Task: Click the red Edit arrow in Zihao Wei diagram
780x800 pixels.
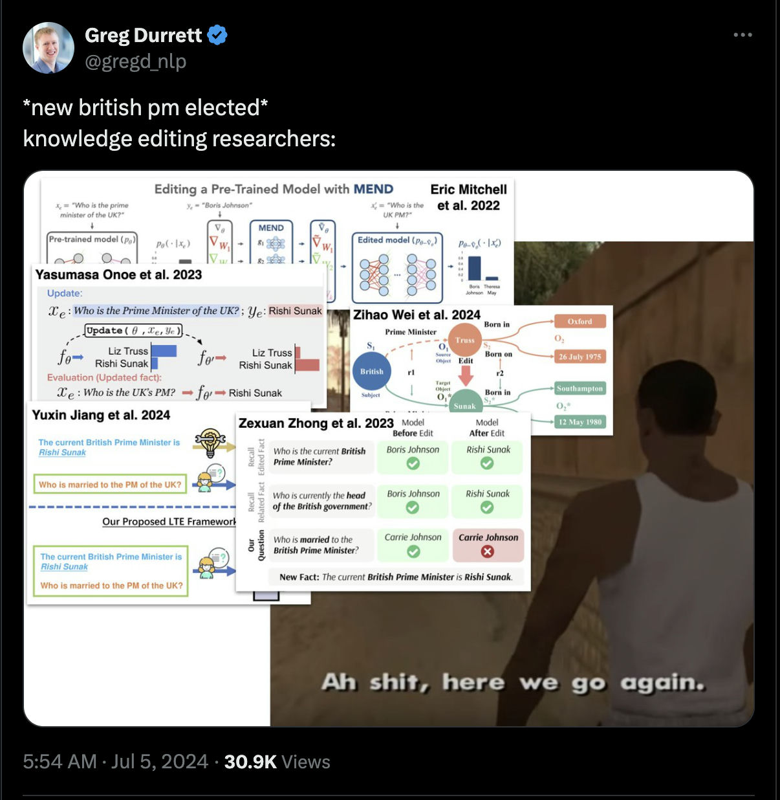Action: click(466, 375)
